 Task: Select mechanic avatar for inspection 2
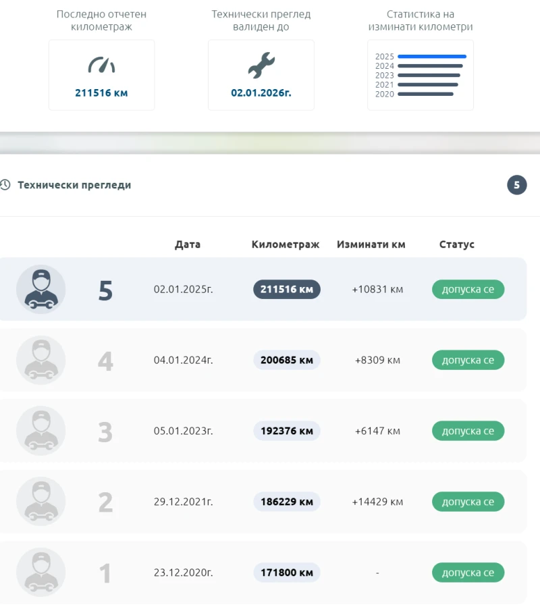40,502
